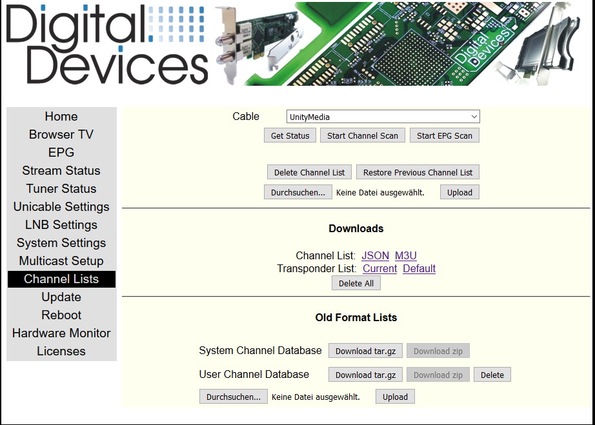The height and width of the screenshot is (425, 595).
Task: Go to LNB Settings
Action: 61,225
